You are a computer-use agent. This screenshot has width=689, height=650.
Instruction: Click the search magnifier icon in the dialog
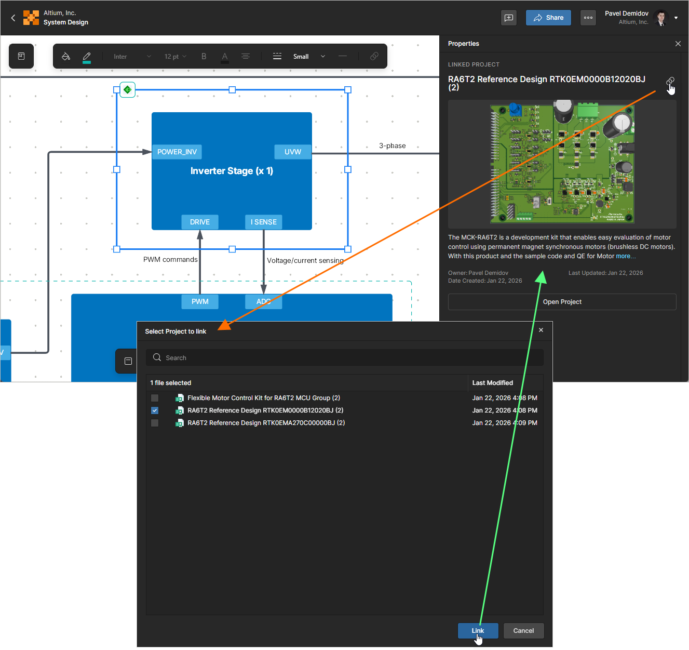(x=157, y=357)
